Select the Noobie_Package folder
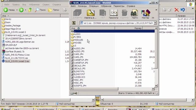Screen dimensions: 196x110 (11, 26)
